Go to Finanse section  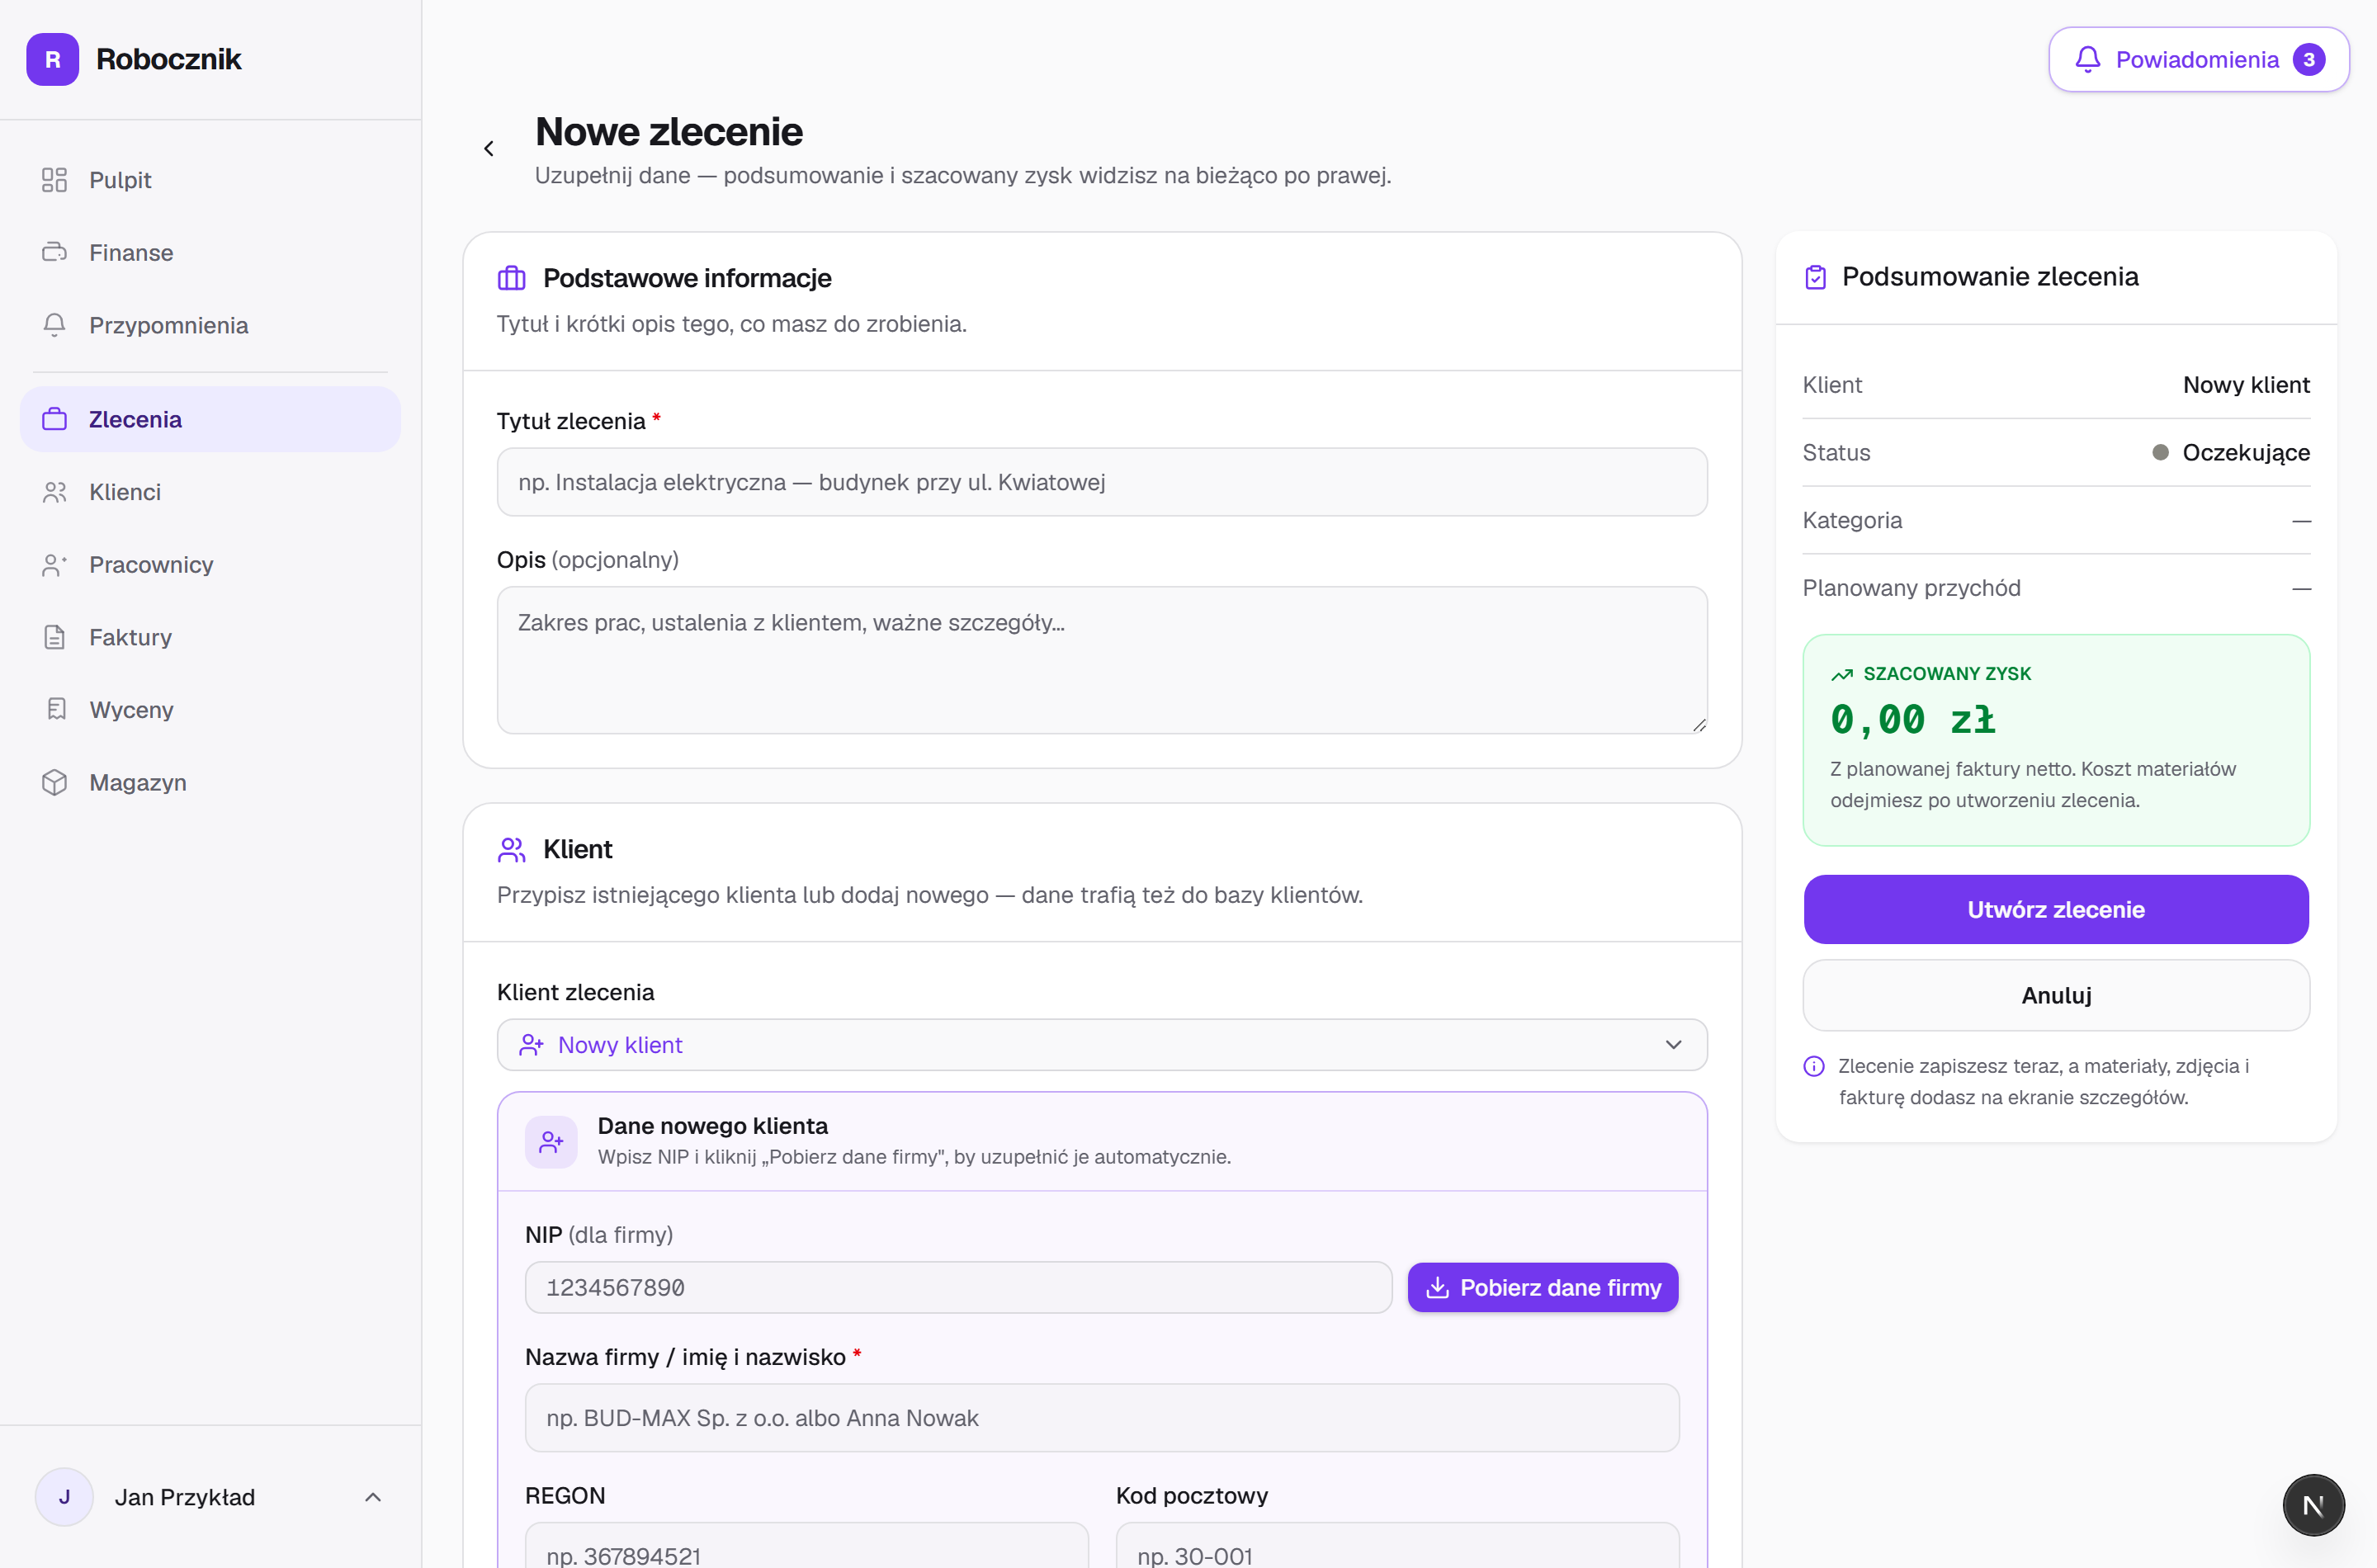coord(210,253)
